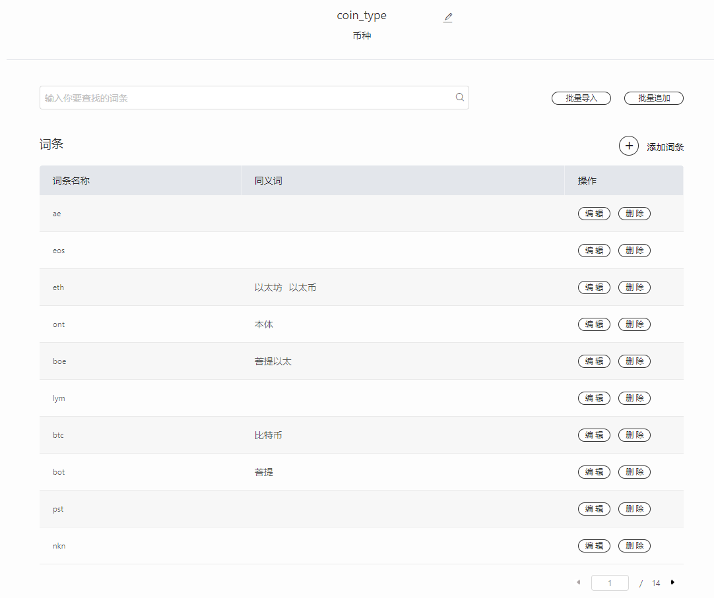Select the 'eth' entry name
Image resolution: width=714 pixels, height=598 pixels.
pyautogui.click(x=58, y=287)
